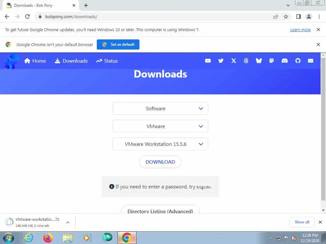
Task: Open options arrow for the downloading file
Action: 68,222
